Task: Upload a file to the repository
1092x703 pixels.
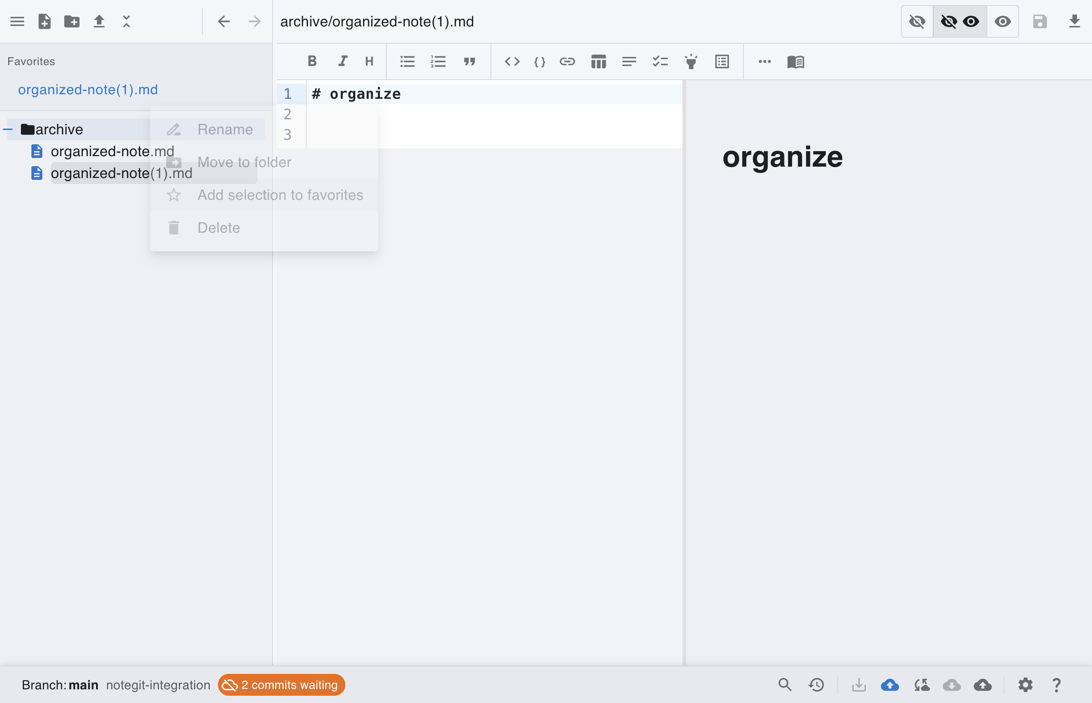Action: (x=99, y=21)
